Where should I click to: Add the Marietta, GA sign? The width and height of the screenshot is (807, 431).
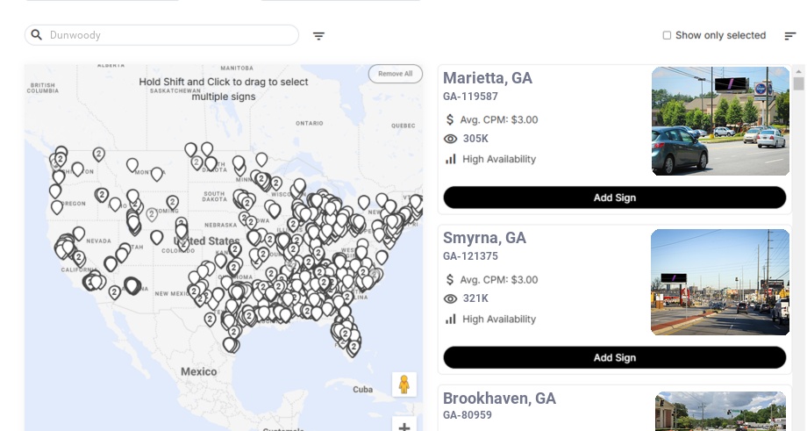click(614, 198)
